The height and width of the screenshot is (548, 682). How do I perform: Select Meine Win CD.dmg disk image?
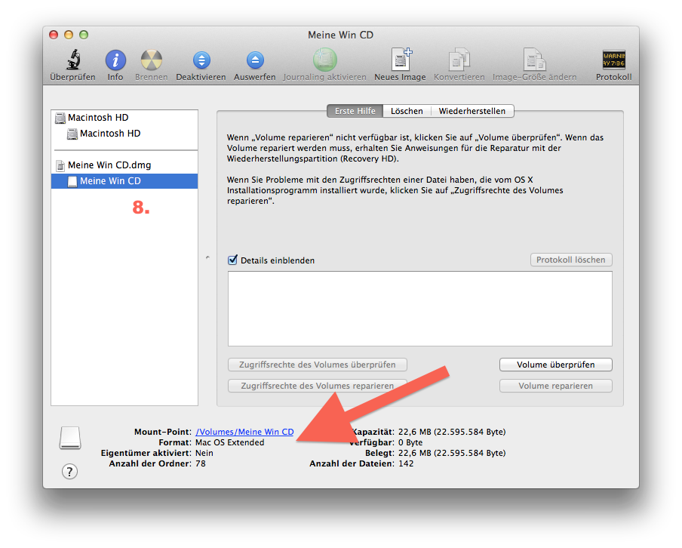point(124,165)
